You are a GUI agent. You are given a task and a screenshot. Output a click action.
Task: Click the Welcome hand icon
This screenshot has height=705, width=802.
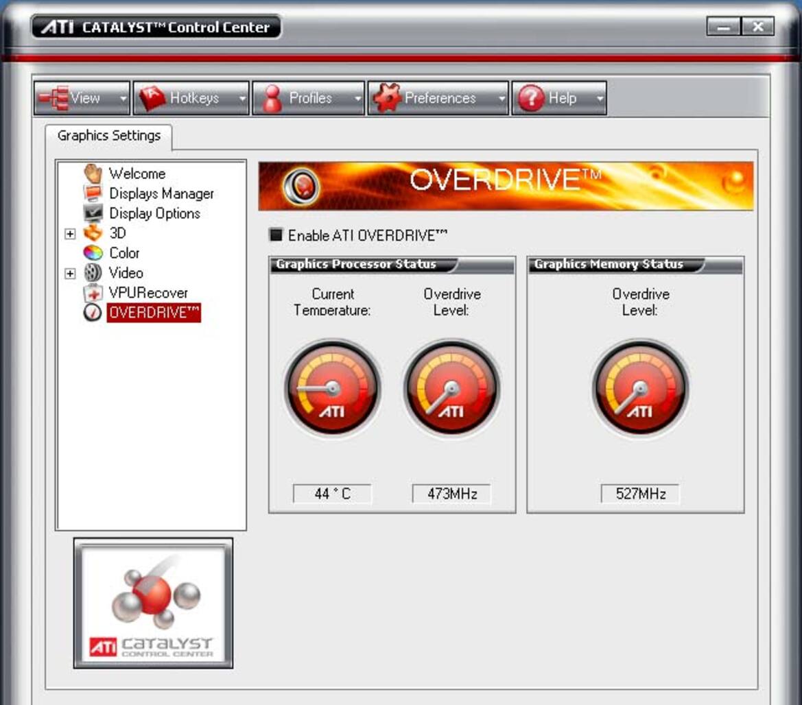pos(93,174)
